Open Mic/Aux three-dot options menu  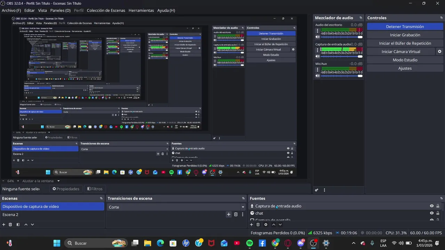[317, 69]
